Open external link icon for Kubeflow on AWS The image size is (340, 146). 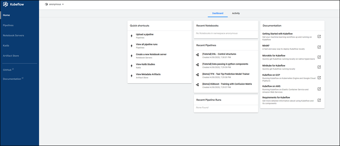click(x=319, y=89)
